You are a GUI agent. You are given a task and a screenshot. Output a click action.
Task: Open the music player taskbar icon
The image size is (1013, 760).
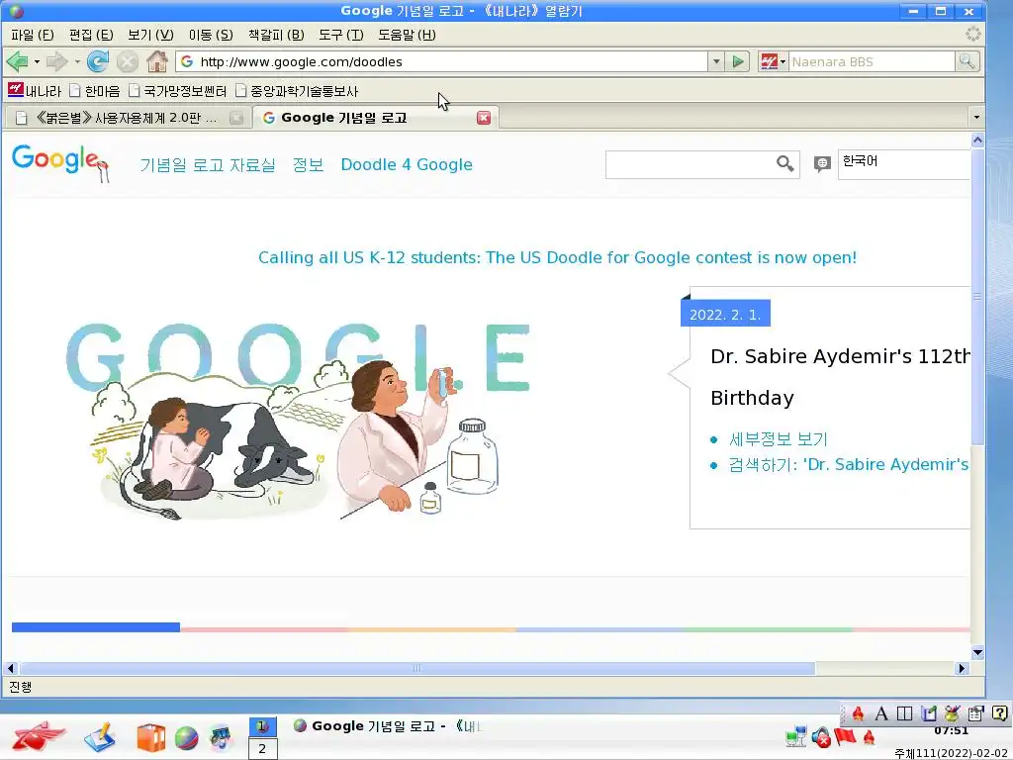[x=221, y=738]
